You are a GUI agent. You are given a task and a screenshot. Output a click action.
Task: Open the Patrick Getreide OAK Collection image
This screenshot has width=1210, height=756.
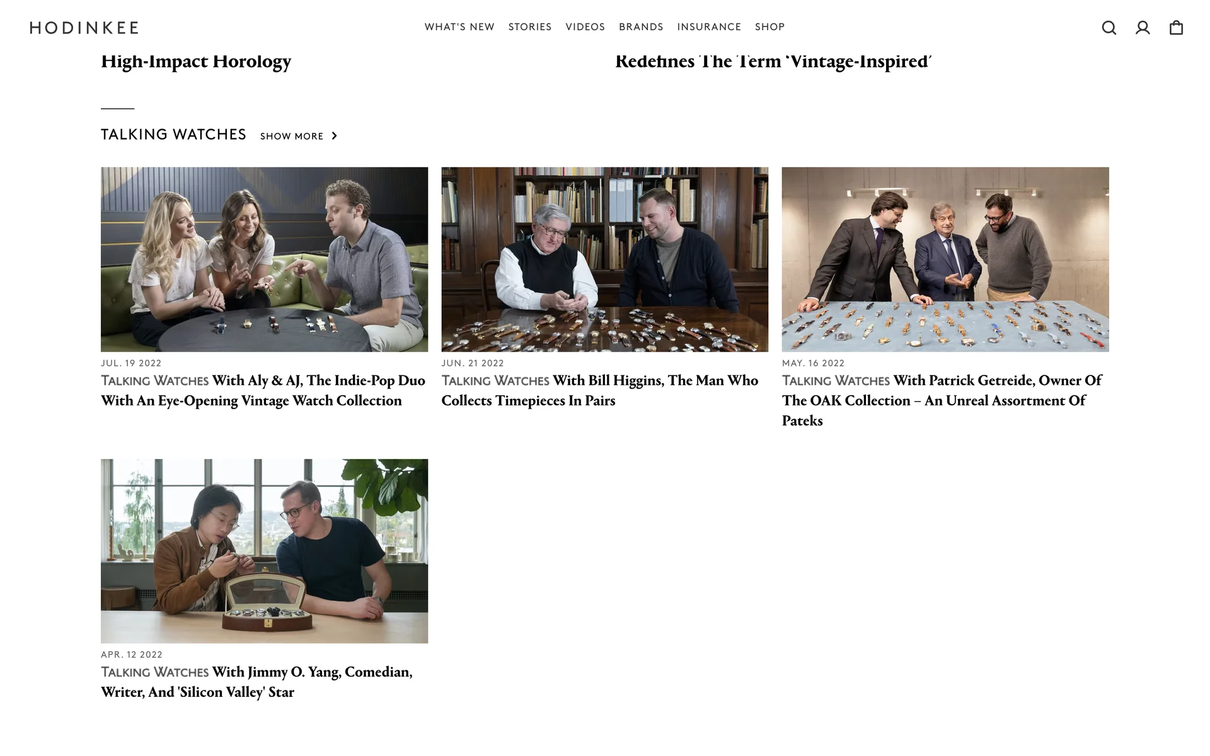pyautogui.click(x=945, y=260)
